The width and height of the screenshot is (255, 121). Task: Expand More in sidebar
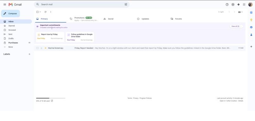(10, 47)
